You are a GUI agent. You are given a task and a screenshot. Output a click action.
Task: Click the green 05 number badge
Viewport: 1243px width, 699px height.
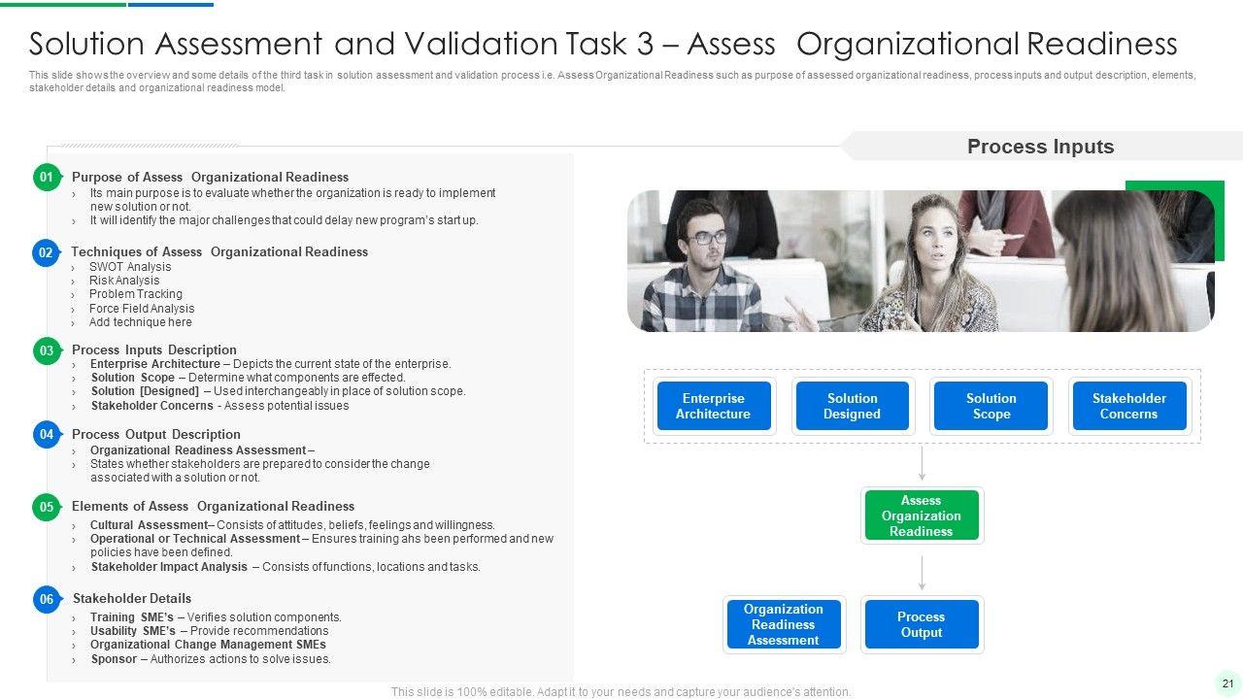[x=47, y=507]
